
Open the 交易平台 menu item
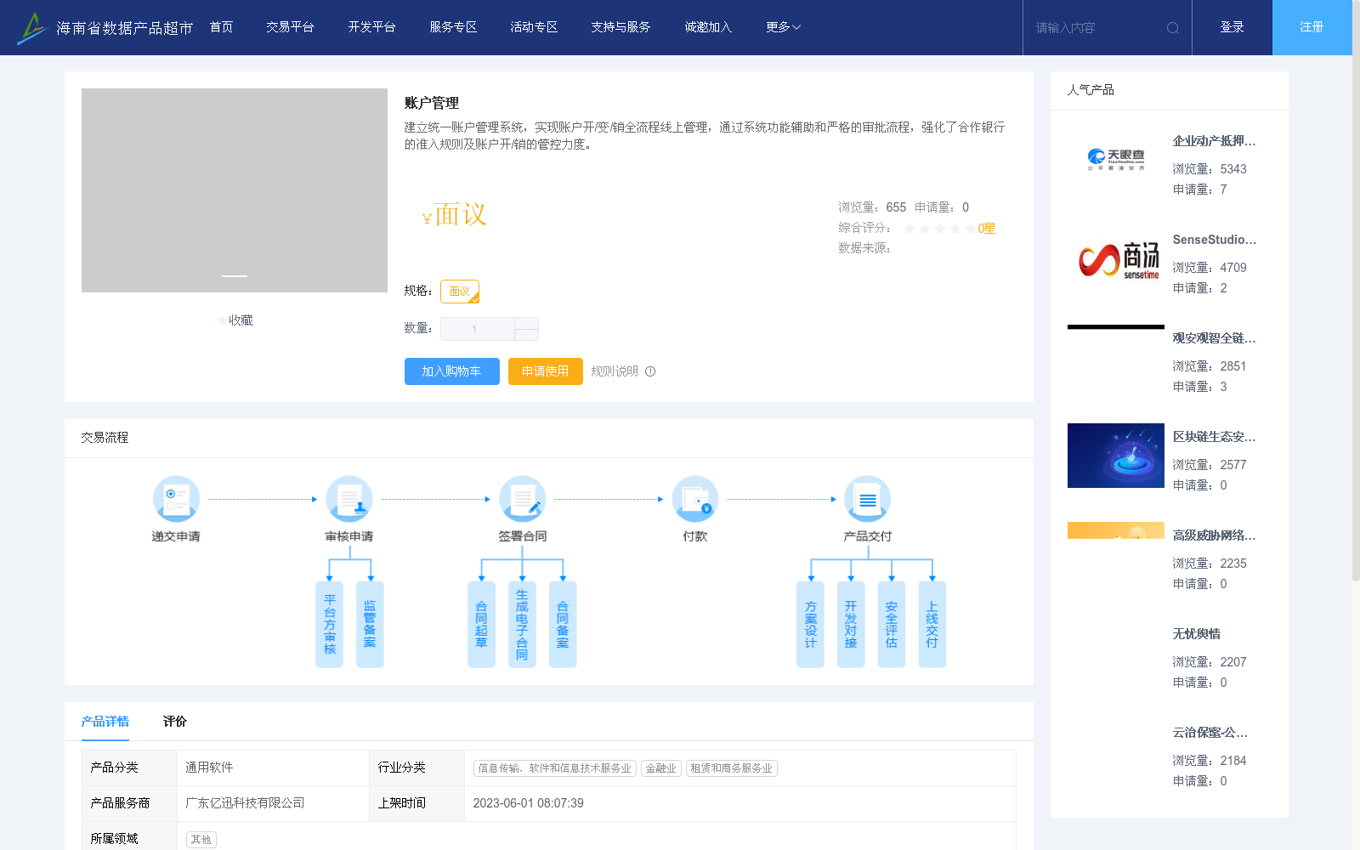tap(290, 27)
